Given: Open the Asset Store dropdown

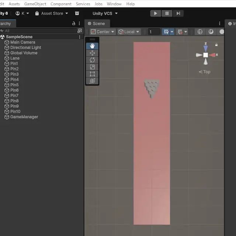Looking at the screenshot, I should [x=52, y=13].
